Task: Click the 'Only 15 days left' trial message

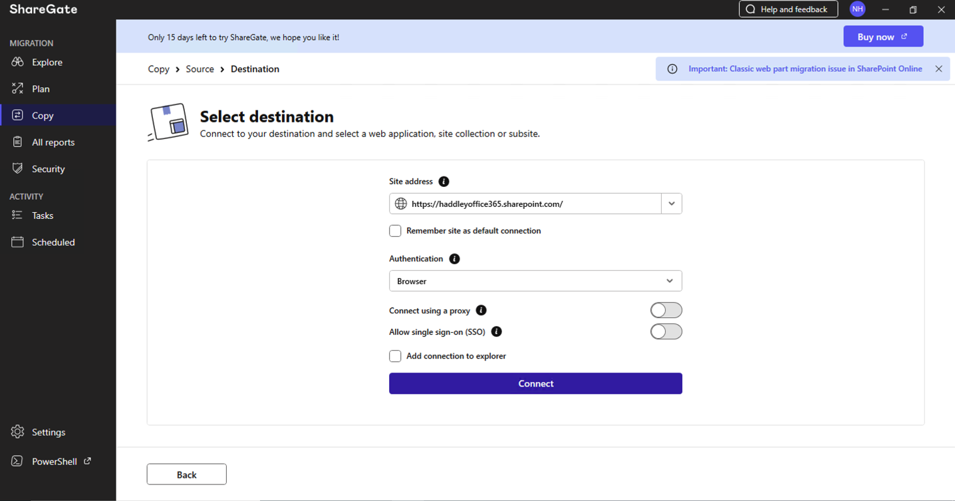Action: tap(243, 37)
